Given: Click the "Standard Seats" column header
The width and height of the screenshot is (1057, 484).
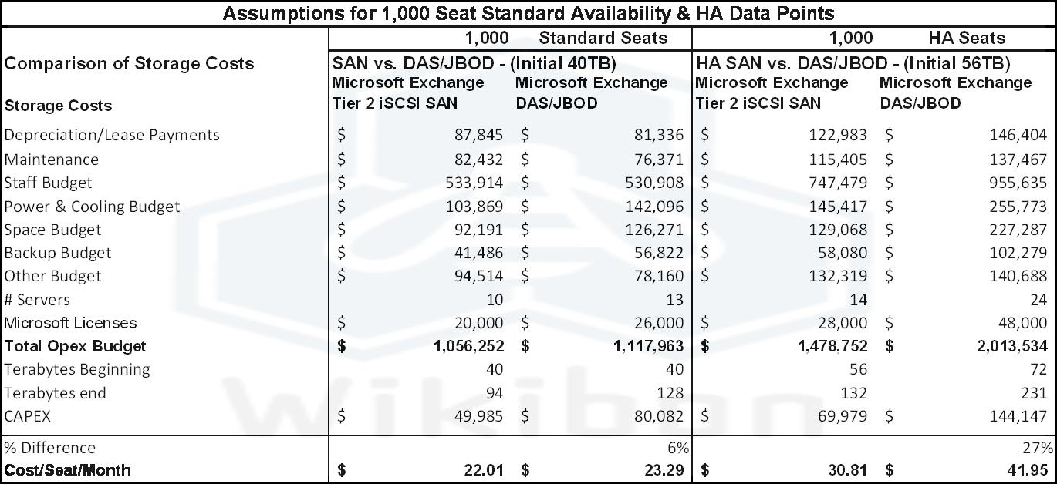Looking at the screenshot, I should coord(603,38).
